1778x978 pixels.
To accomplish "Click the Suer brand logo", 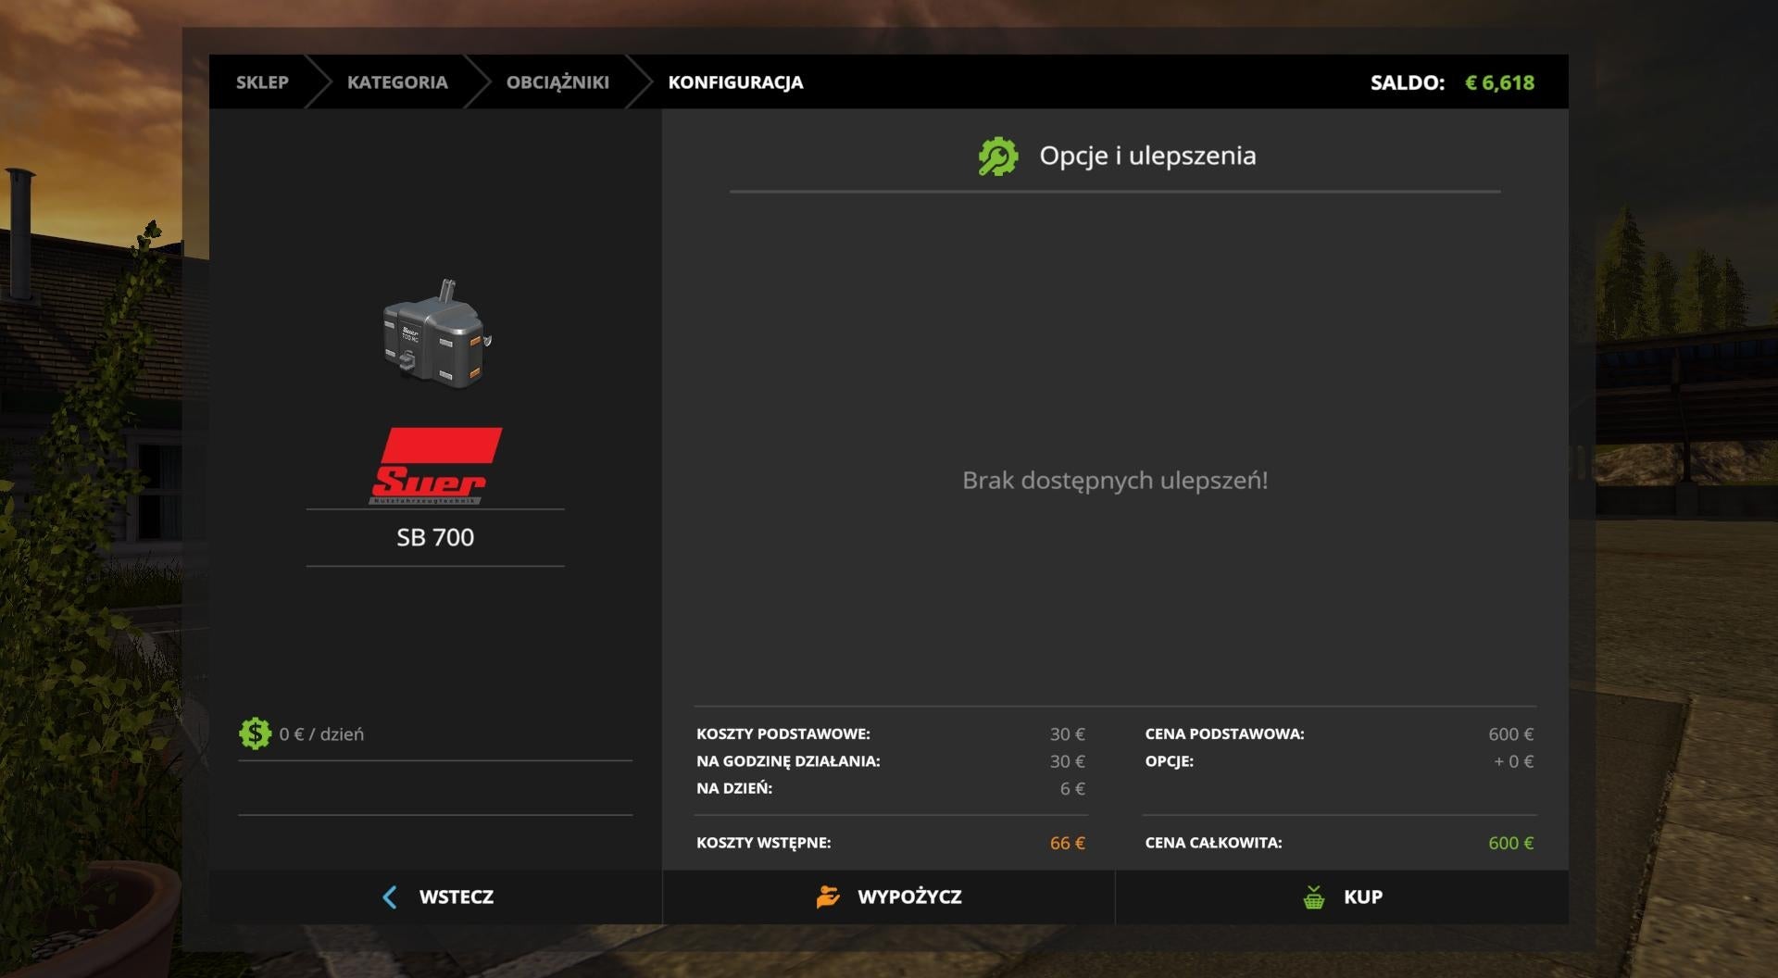I will tap(435, 466).
